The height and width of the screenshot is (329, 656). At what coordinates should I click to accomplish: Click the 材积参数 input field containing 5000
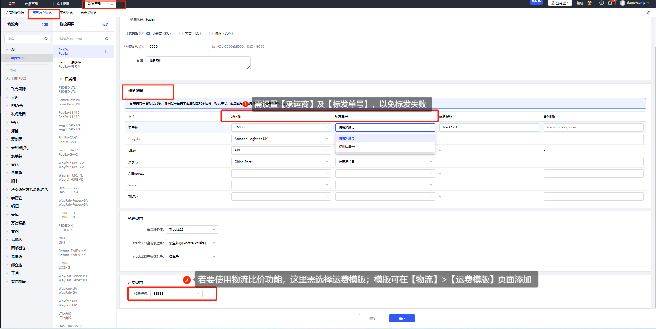click(x=177, y=47)
